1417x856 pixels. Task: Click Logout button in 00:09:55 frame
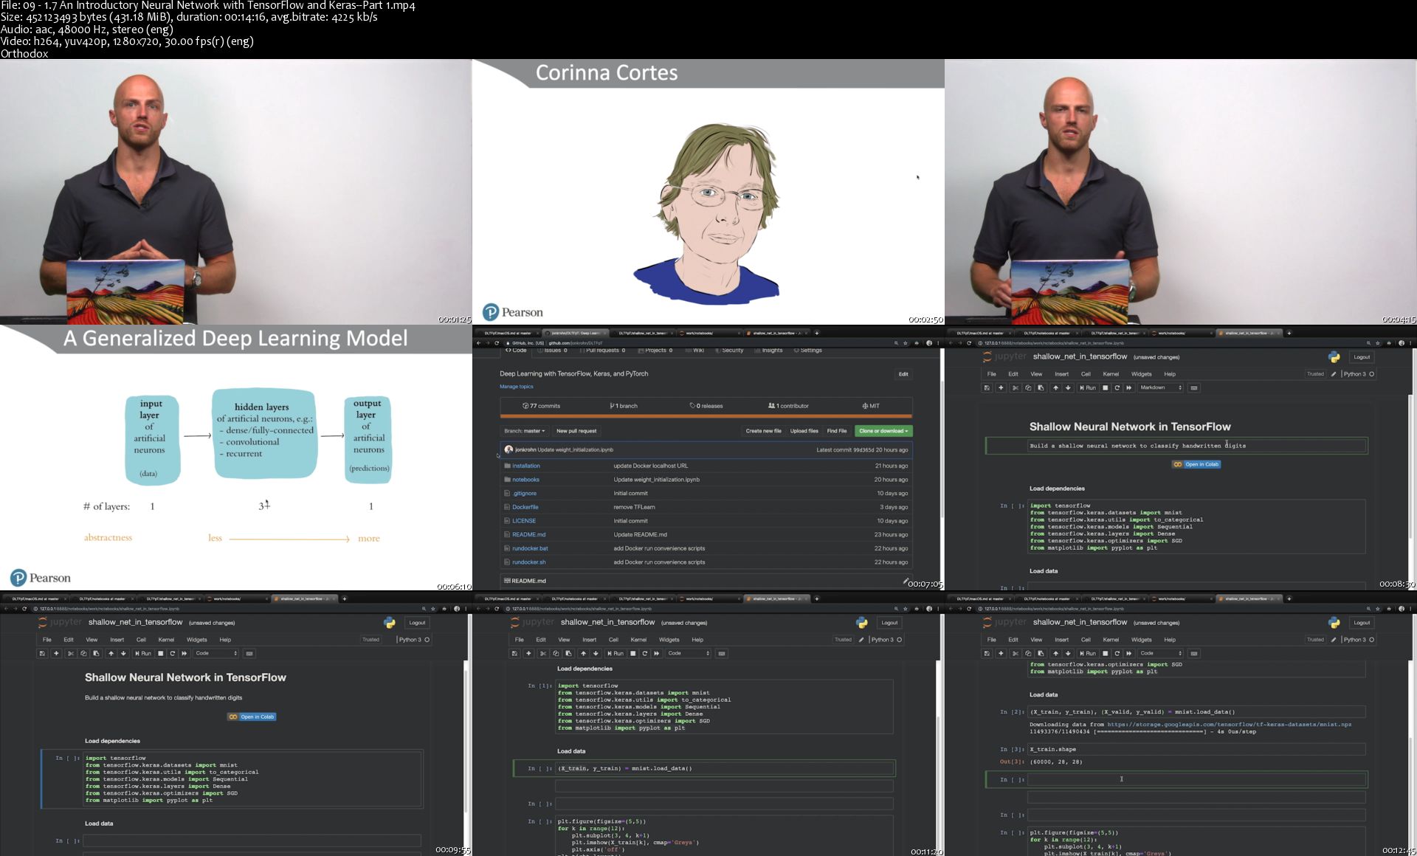417,623
